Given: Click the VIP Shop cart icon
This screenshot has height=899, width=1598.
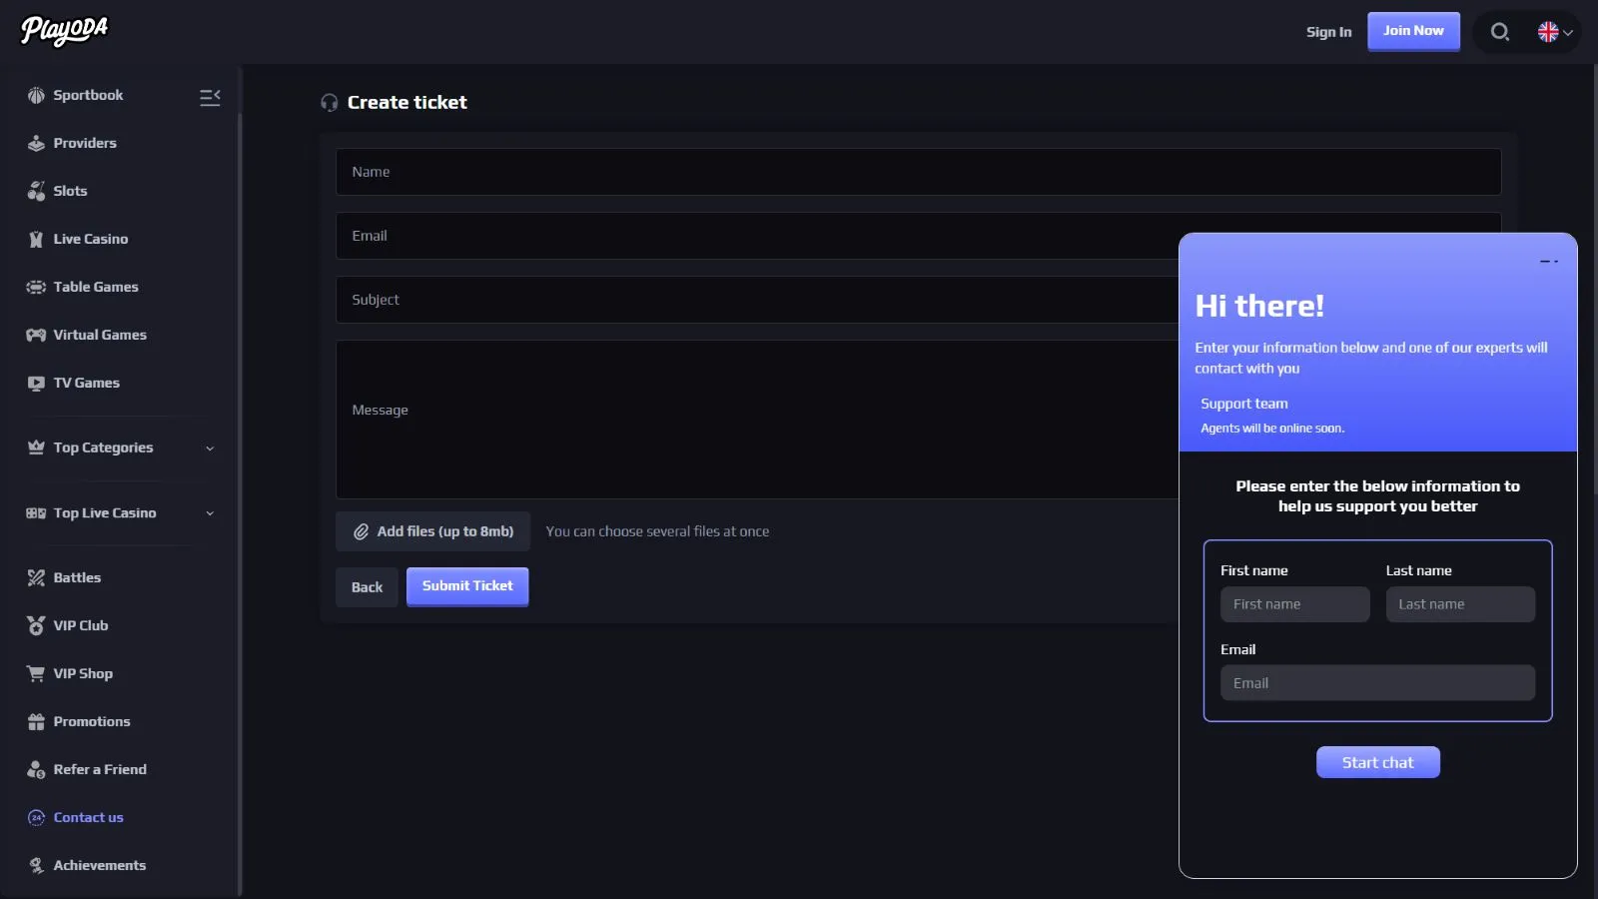Looking at the screenshot, I should [x=36, y=674].
